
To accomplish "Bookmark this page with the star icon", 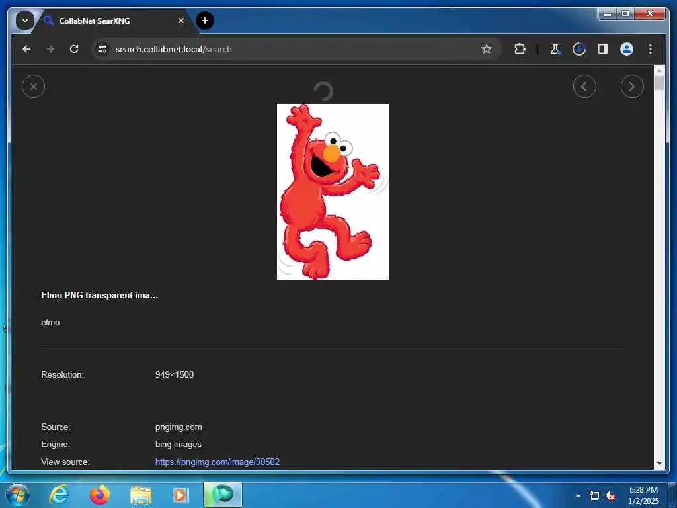I will point(487,49).
